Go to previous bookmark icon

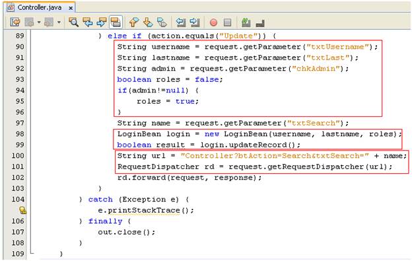pos(134,22)
